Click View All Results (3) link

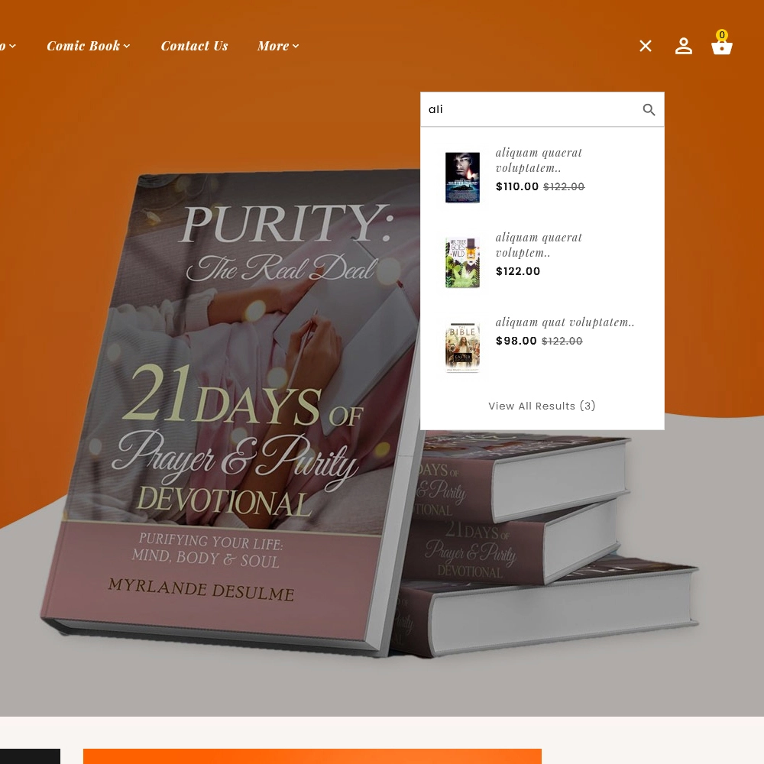pos(542,406)
